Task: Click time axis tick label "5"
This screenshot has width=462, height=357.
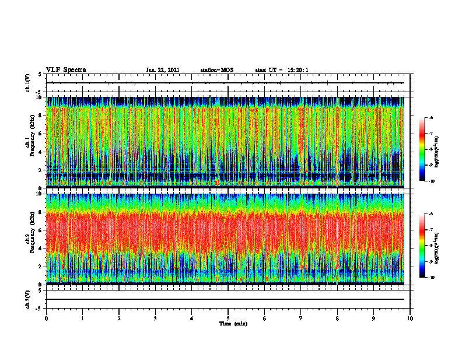Action: point(228,318)
